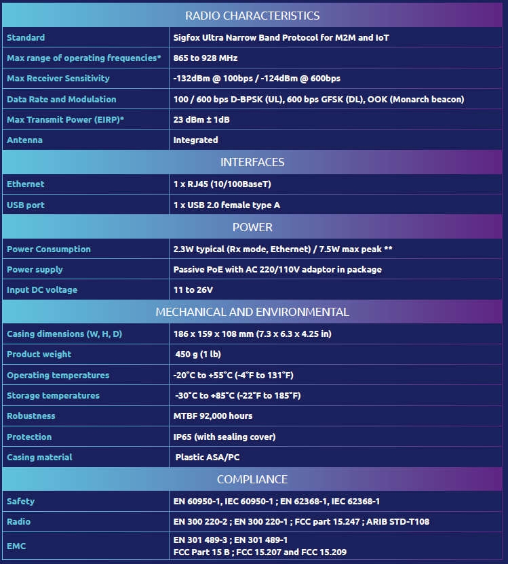508x564 pixels.
Task: Click '186 x 159 x 108 mm' dimensions value
Action: coord(214,334)
